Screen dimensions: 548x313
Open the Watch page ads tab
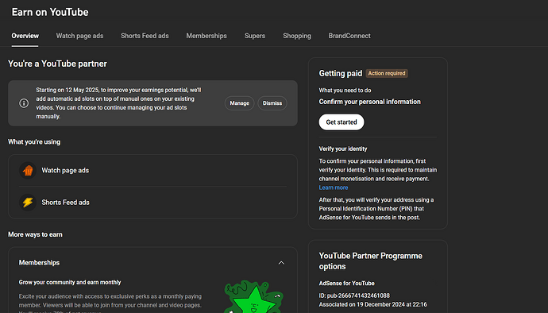(x=79, y=36)
